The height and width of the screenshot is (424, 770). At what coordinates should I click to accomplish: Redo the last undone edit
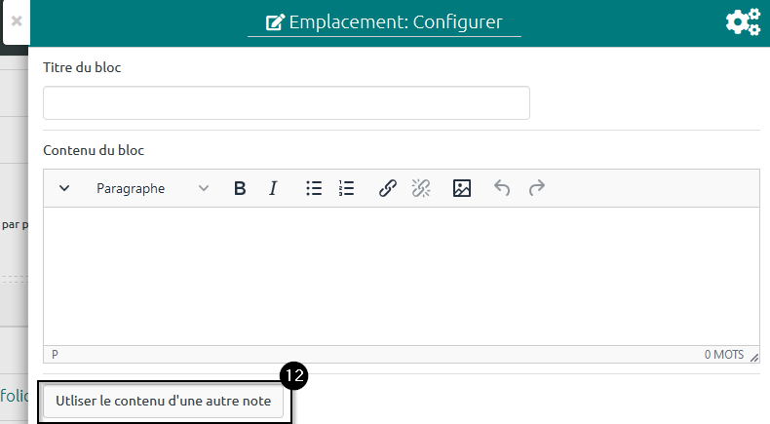pyautogui.click(x=536, y=189)
